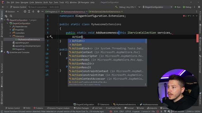This screenshot has height=113, width=202.
Task: Collapse the ElegantConfiguration solution node
Action: click(5, 20)
